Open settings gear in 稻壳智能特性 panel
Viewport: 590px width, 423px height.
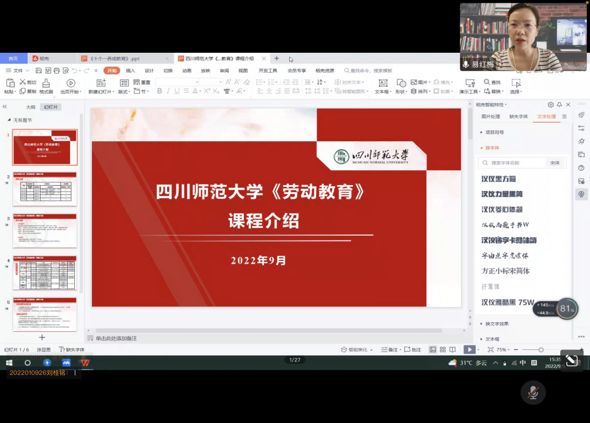tap(550, 104)
